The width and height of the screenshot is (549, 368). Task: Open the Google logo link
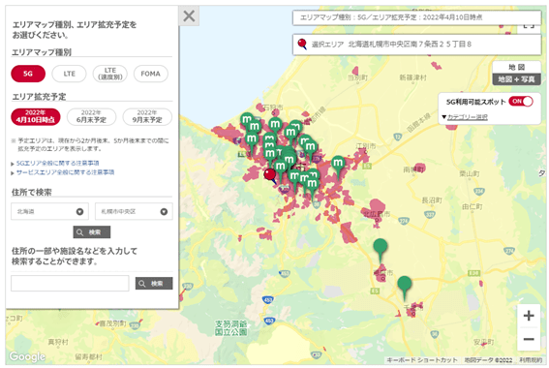coord(27,356)
